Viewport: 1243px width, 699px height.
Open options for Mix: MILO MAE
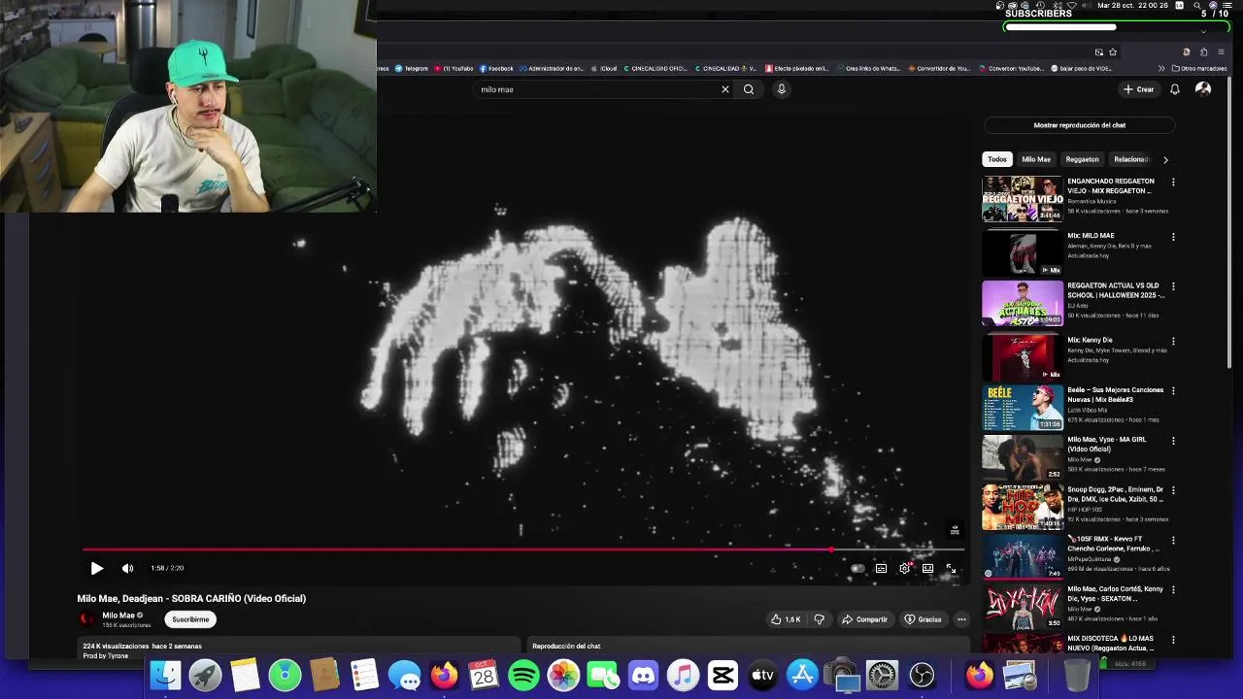[x=1173, y=236]
